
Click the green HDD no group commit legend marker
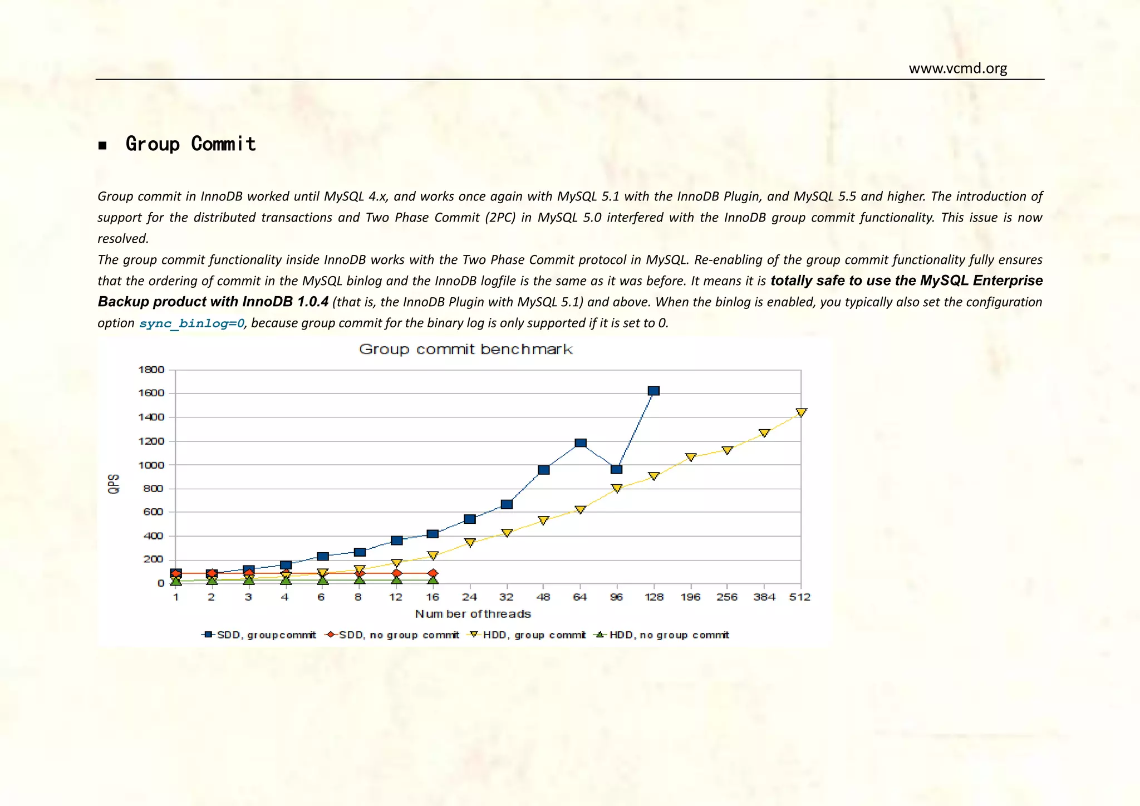click(600, 635)
